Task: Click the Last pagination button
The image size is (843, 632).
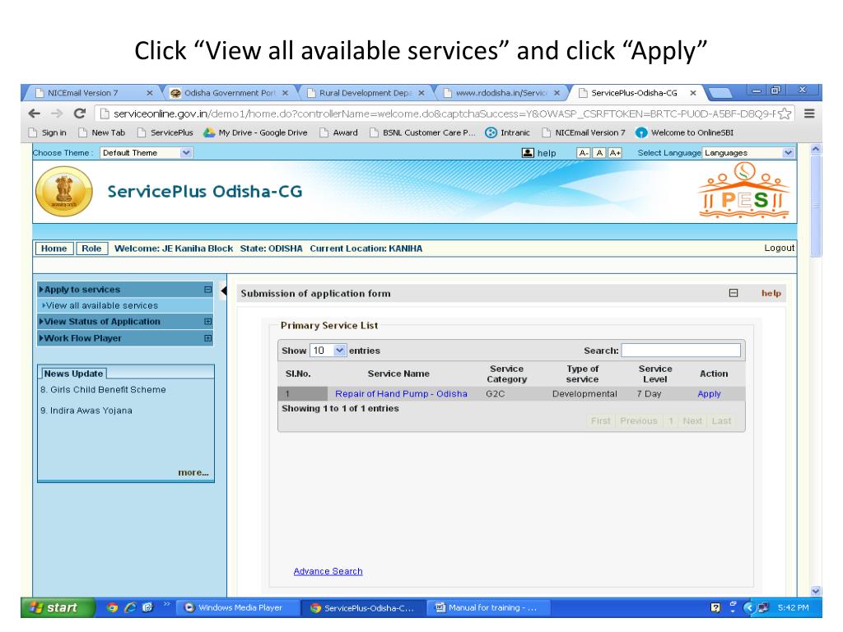Action: click(721, 421)
